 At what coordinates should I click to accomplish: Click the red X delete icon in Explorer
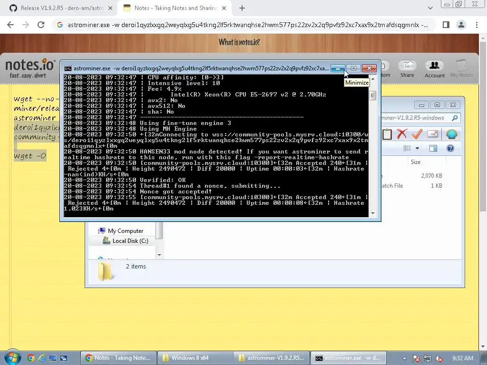401,134
